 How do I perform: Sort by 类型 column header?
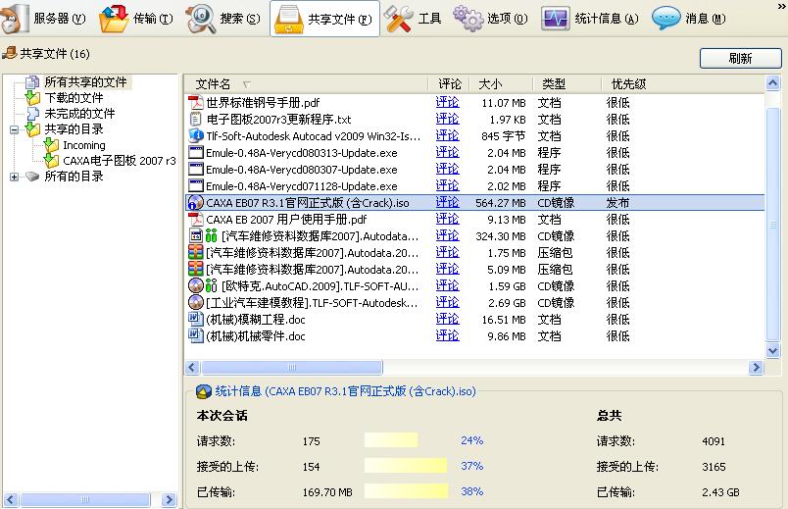coord(554,84)
